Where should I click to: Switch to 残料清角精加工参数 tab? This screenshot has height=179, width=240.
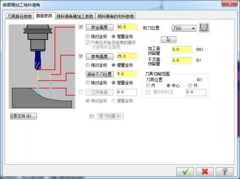[75, 16]
